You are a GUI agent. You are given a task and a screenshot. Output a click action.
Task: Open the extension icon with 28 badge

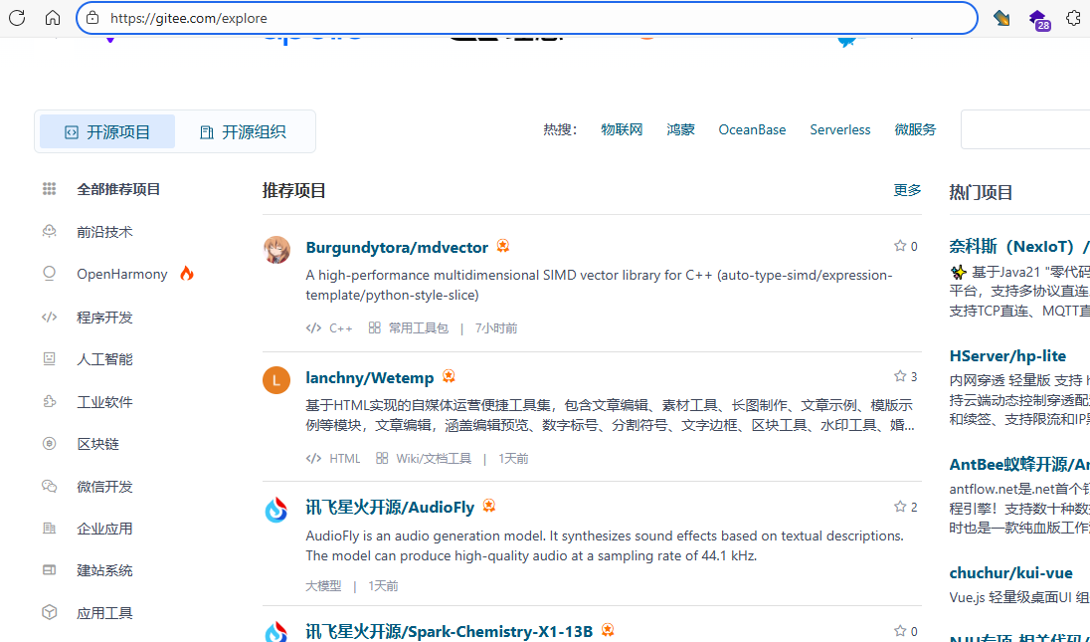coord(1038,20)
